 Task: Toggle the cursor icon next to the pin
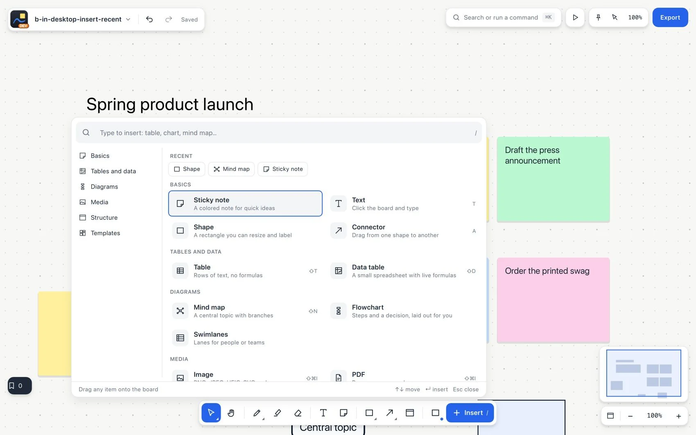(615, 18)
